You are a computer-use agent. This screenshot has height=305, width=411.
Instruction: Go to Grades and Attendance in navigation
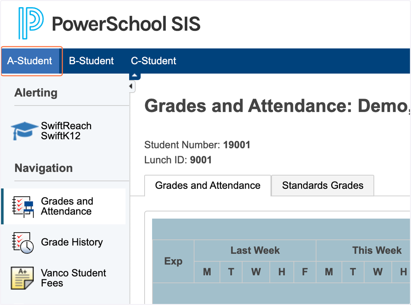pos(67,206)
